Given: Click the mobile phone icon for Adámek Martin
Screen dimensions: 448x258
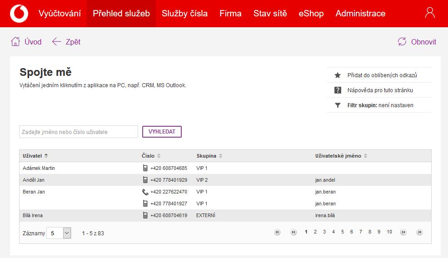Looking at the screenshot, I should coord(145,168).
